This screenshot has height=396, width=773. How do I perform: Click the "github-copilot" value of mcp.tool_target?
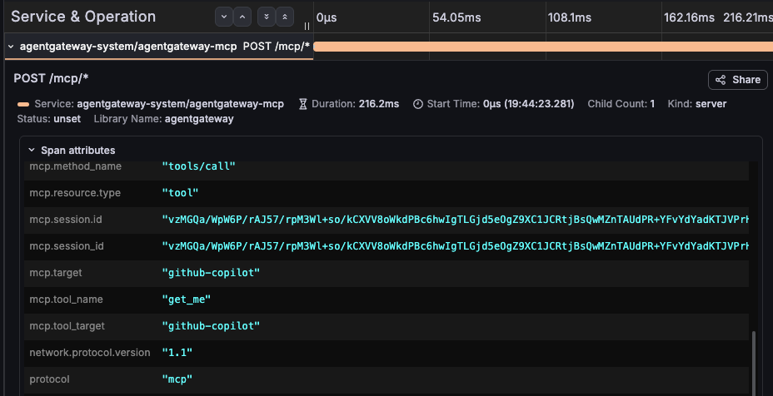[x=211, y=326]
